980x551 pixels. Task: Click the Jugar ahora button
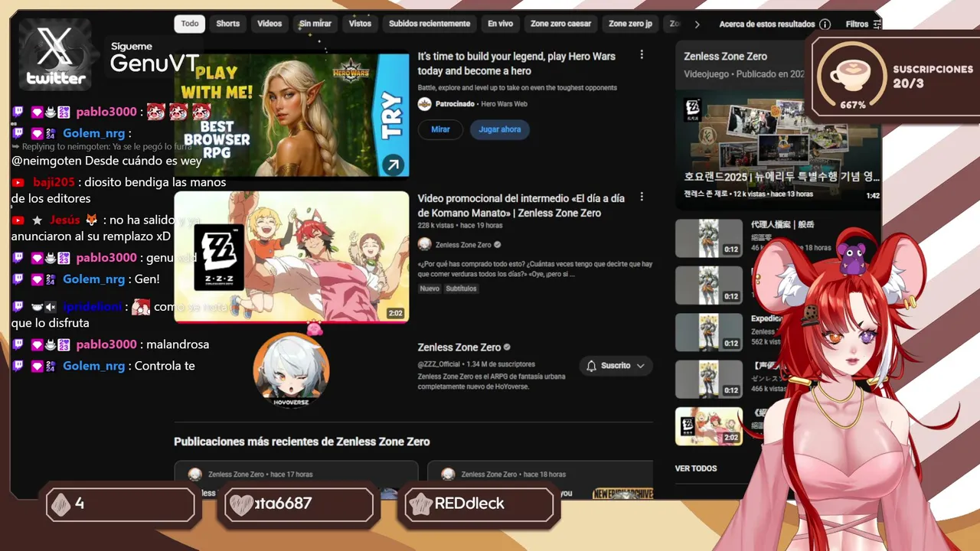click(500, 129)
